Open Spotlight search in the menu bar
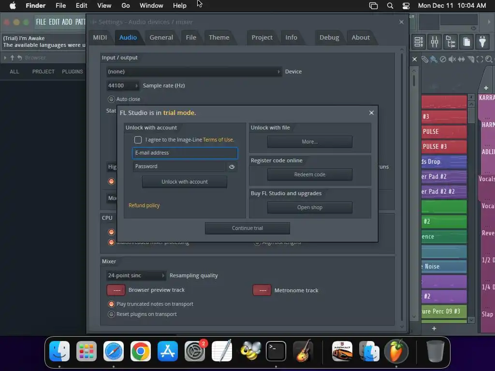This screenshot has width=495, height=371. pyautogui.click(x=390, y=6)
